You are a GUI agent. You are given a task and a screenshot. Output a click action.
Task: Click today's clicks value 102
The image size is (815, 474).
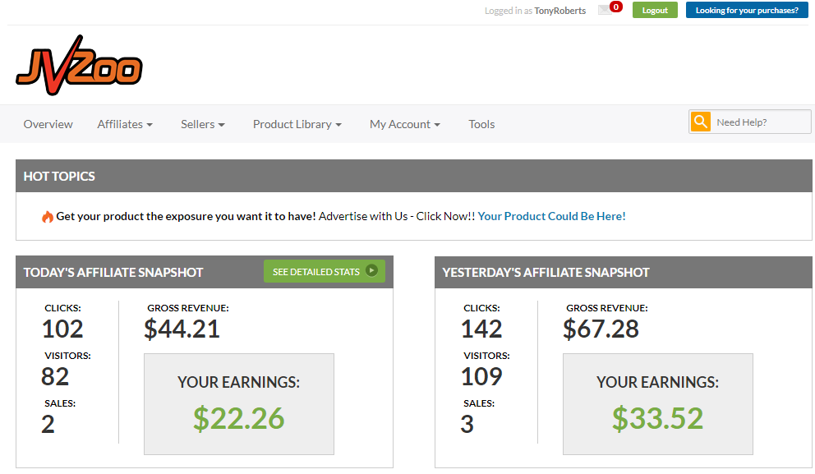tap(62, 329)
